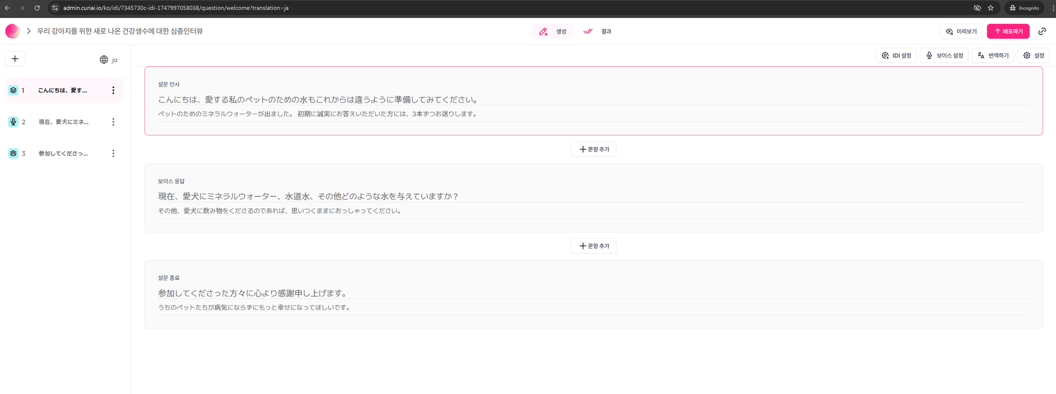Edit the greeting description ペットのためのミネラルウォーター

coord(593,114)
